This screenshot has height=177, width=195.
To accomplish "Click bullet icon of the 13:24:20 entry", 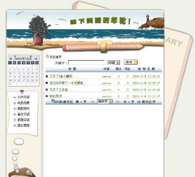I will pyautogui.click(x=47, y=90).
